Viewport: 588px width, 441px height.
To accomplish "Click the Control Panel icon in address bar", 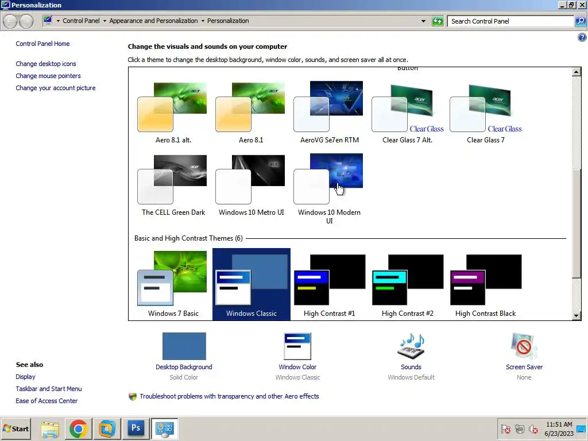I will point(48,21).
